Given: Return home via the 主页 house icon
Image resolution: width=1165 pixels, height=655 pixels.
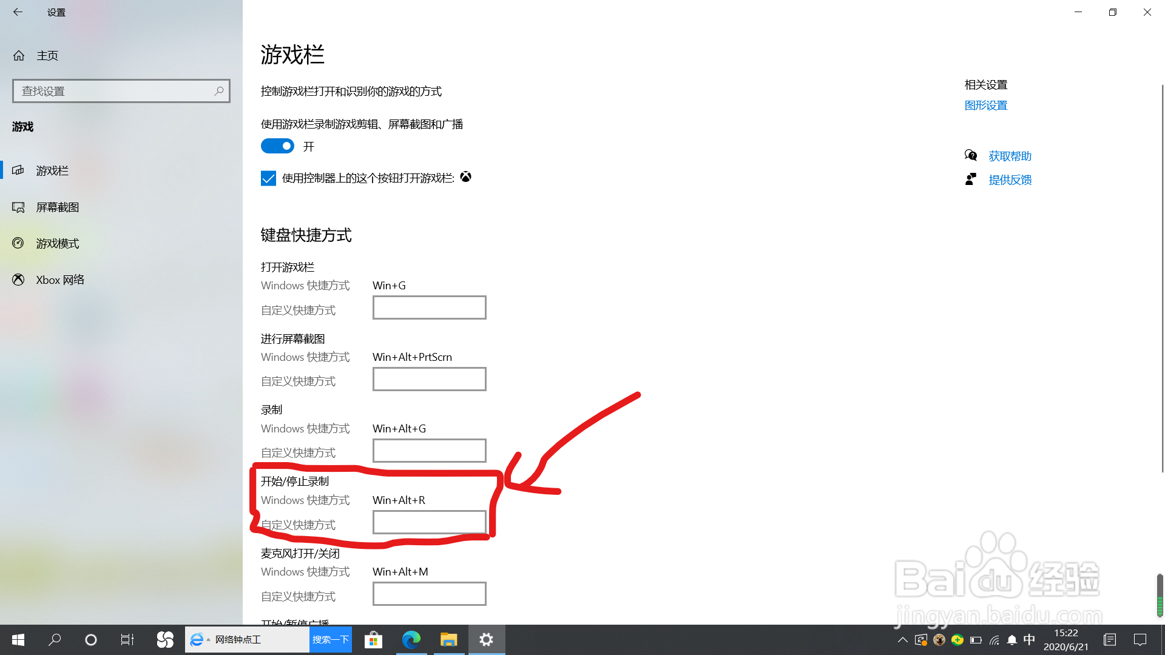Looking at the screenshot, I should tap(19, 55).
